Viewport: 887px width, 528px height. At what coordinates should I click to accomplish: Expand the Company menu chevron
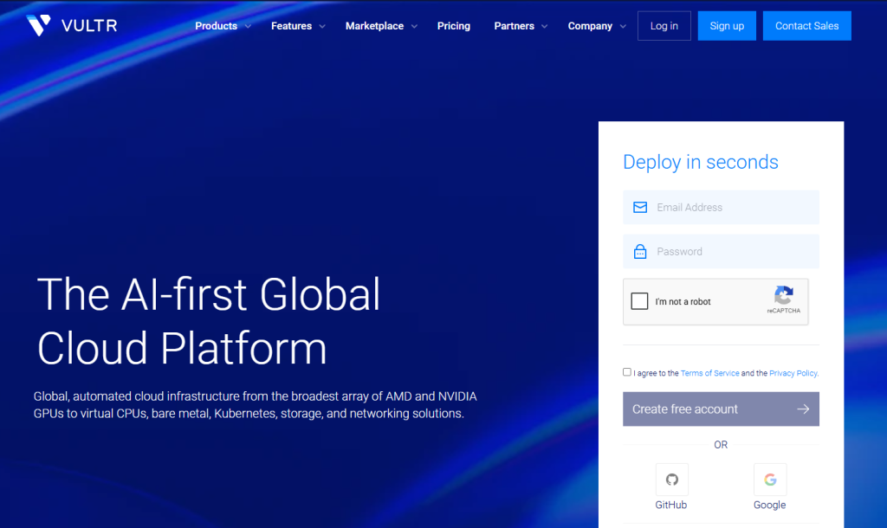623,27
